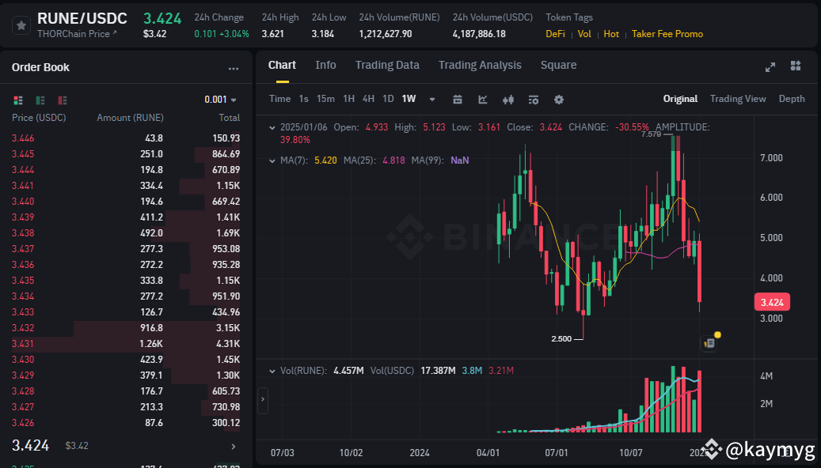Click the 7.579 high price label on chart
The image size is (821, 468).
tap(651, 134)
